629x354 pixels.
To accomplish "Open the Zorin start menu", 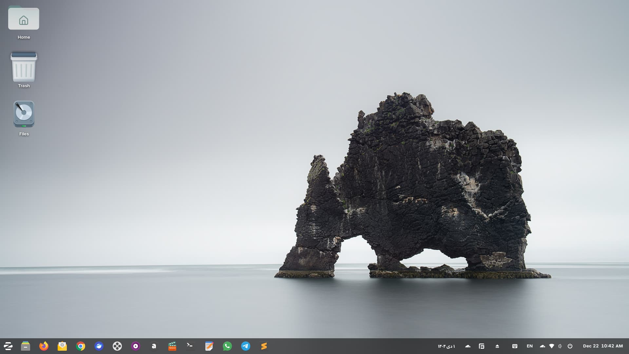I will (8, 346).
